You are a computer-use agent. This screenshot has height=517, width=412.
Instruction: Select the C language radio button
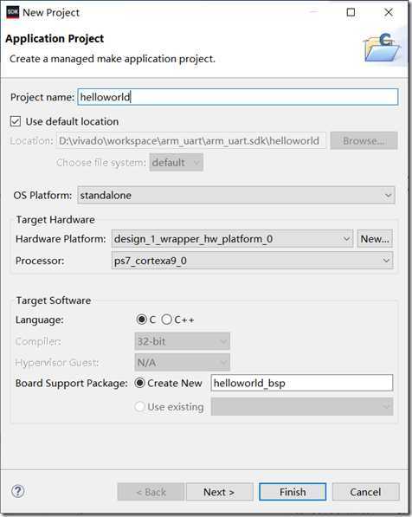[141, 320]
